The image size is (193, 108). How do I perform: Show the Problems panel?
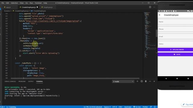pos(22,81)
